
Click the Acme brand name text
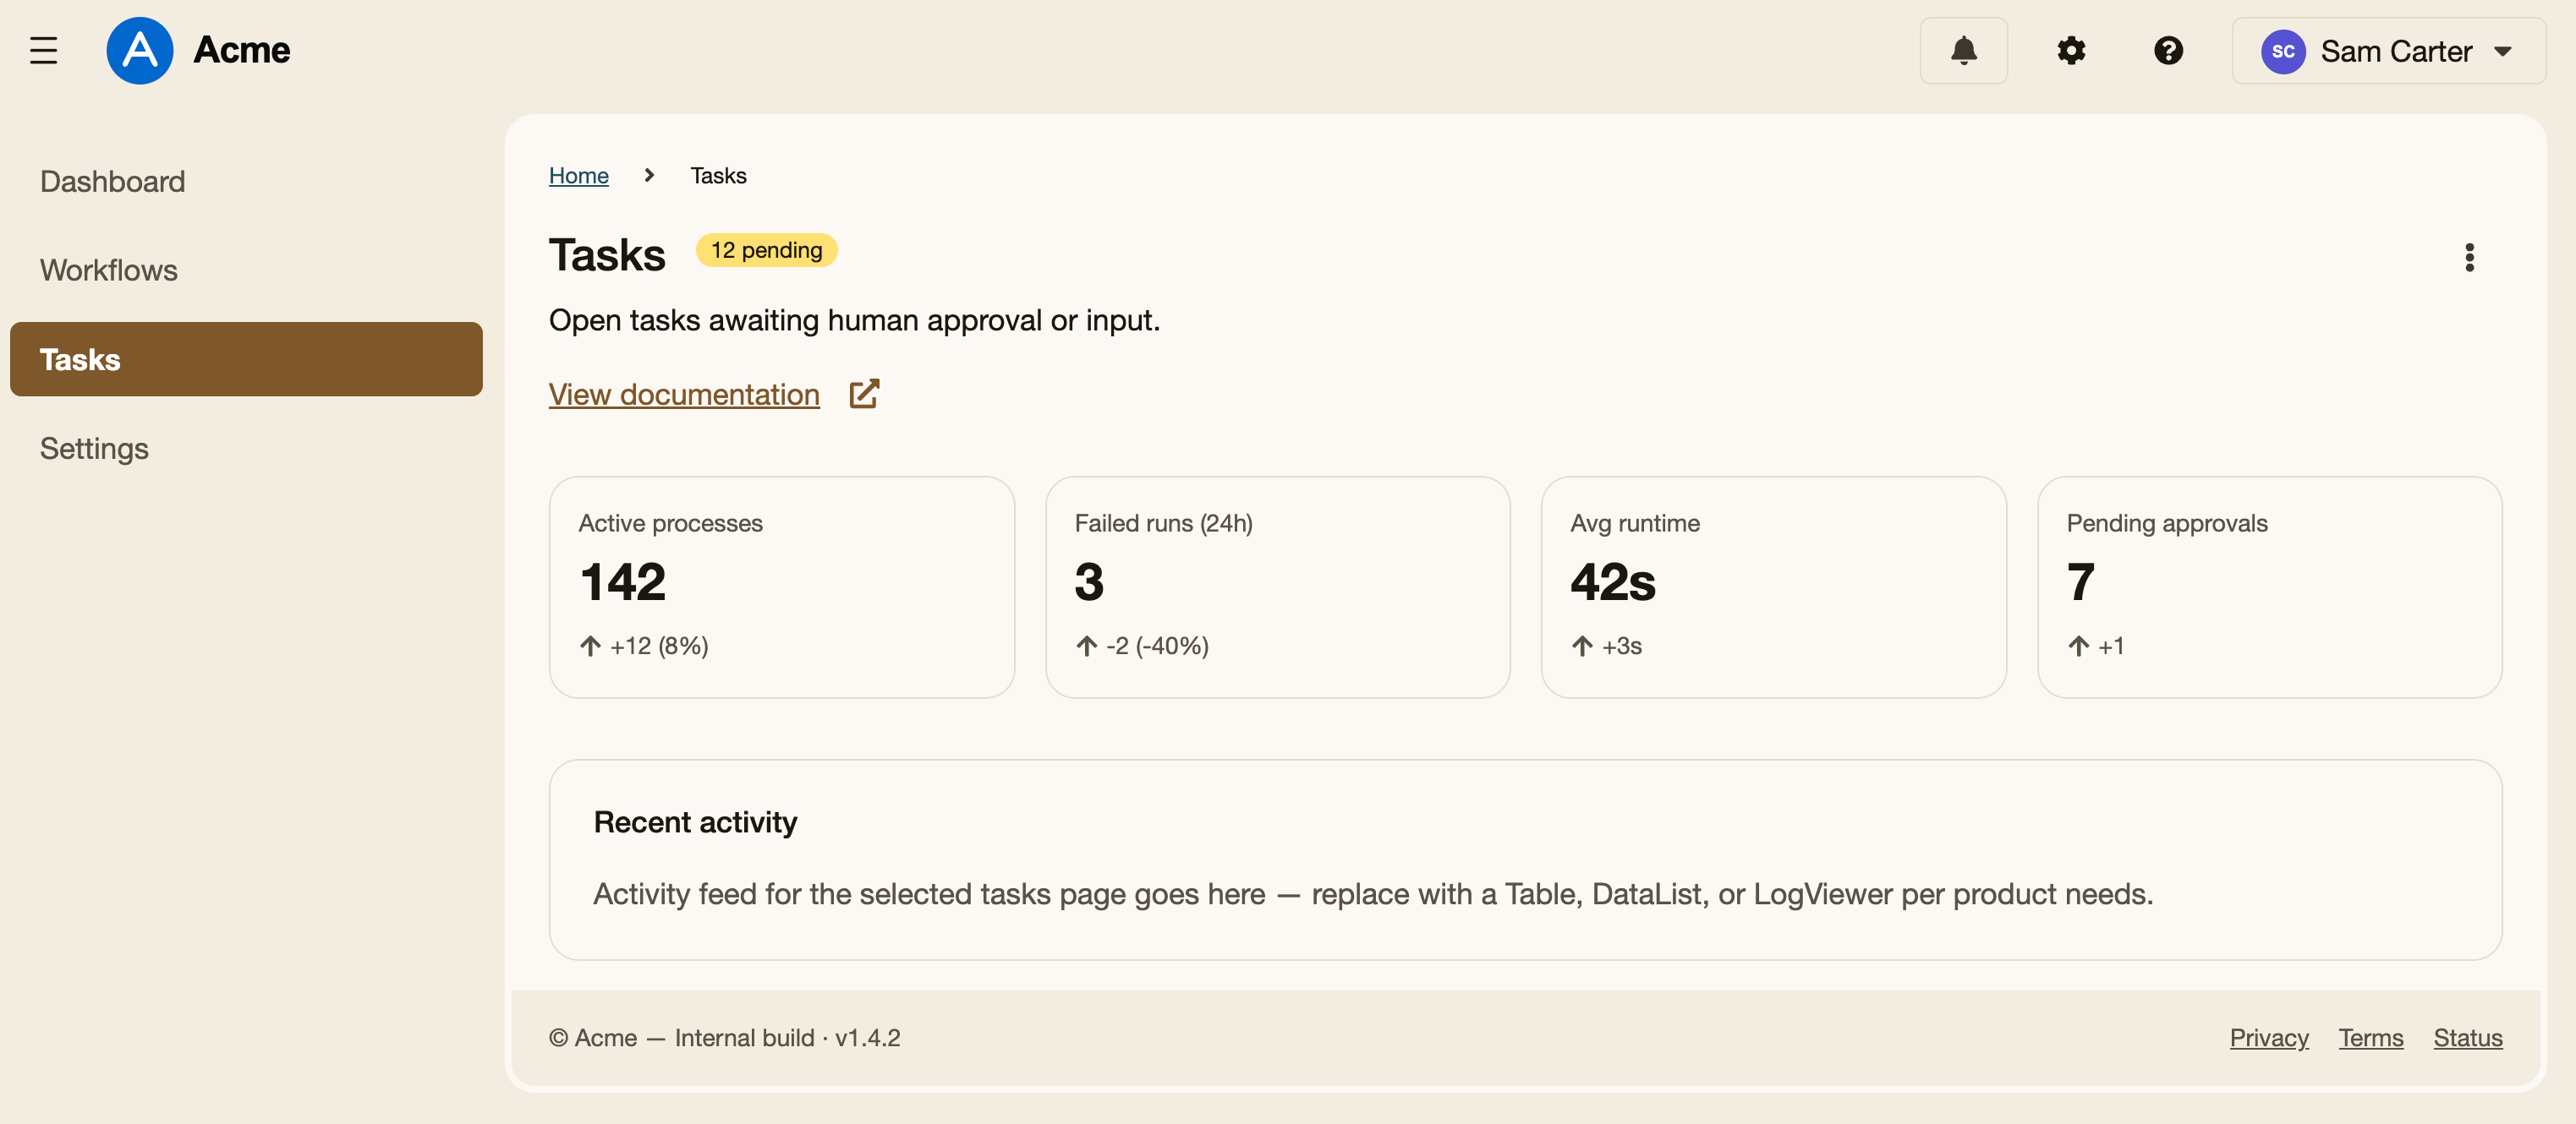[241, 50]
